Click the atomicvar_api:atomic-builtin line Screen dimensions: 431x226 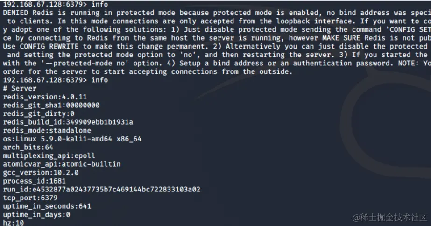tap(61, 164)
